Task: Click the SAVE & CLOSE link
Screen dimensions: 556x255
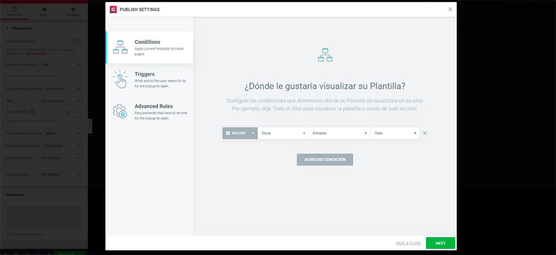Action: click(x=408, y=243)
